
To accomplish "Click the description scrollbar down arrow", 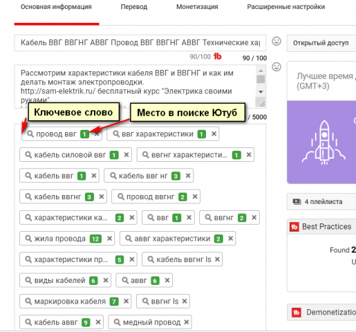I will [261, 92].
